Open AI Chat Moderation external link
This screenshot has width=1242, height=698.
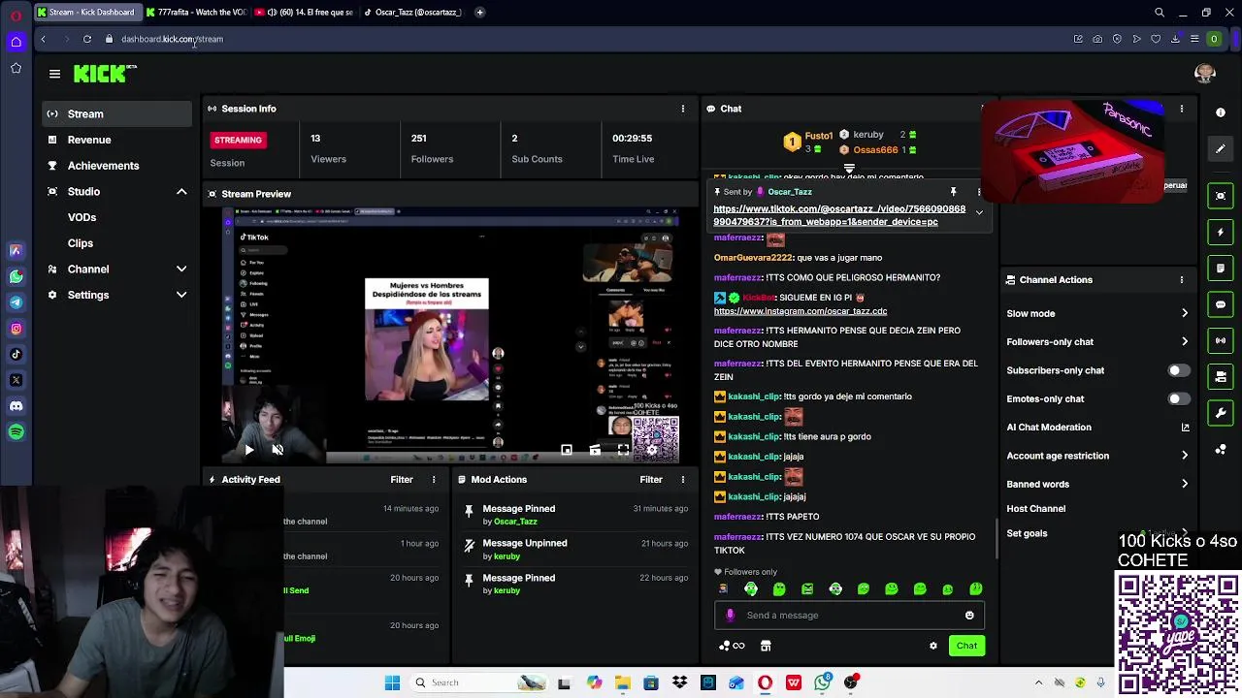(x=1185, y=428)
